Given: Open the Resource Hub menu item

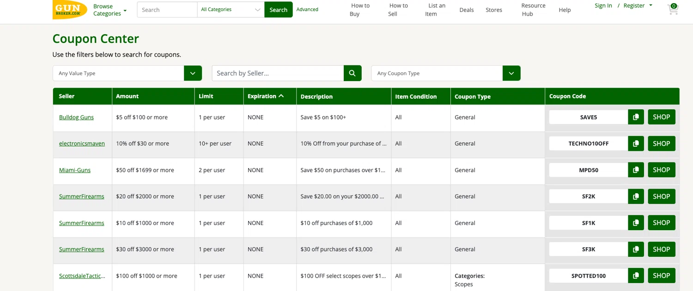Looking at the screenshot, I should (533, 10).
